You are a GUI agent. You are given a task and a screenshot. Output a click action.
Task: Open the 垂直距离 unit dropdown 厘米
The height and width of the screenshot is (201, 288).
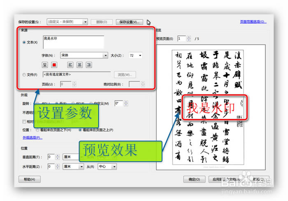tap(71, 157)
